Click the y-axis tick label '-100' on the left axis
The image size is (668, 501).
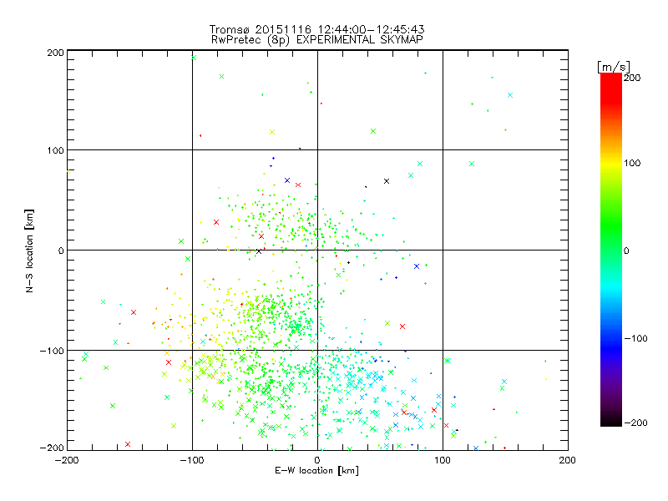[x=52, y=351]
